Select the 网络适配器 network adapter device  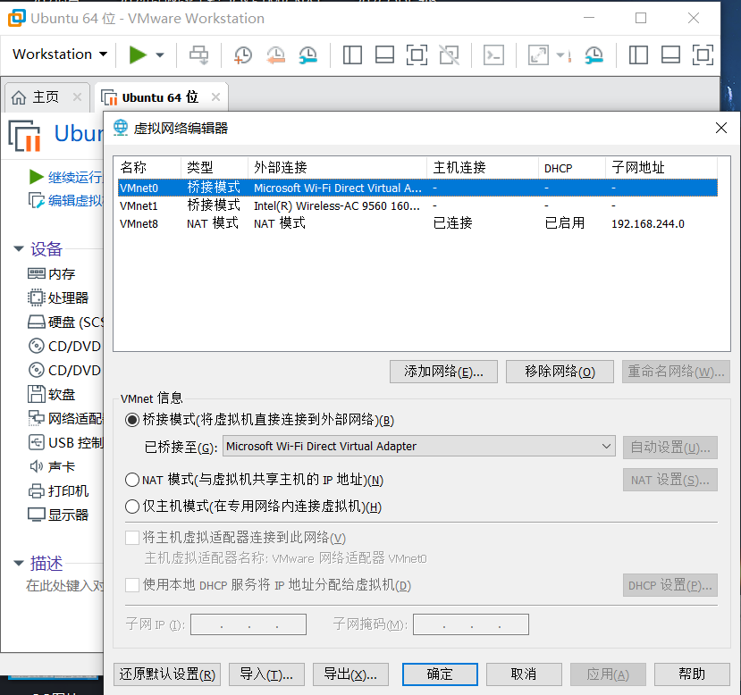(65, 418)
